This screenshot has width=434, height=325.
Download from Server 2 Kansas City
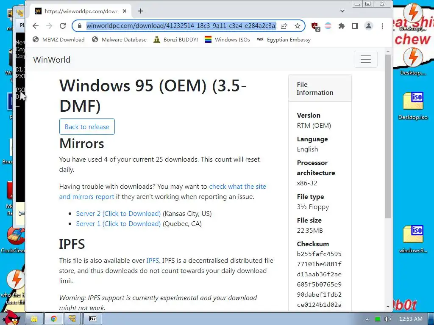(x=118, y=214)
